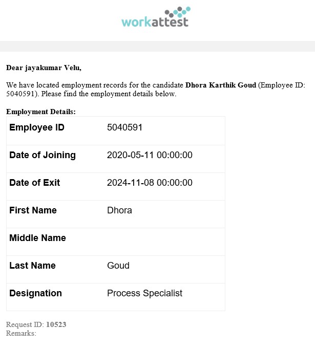Click the 'Date of Exit' row label
Image resolution: width=315 pixels, height=349 pixels.
34,183
